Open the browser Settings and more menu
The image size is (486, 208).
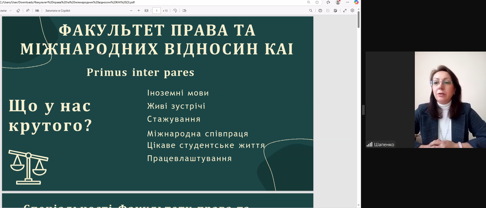pos(348,2)
